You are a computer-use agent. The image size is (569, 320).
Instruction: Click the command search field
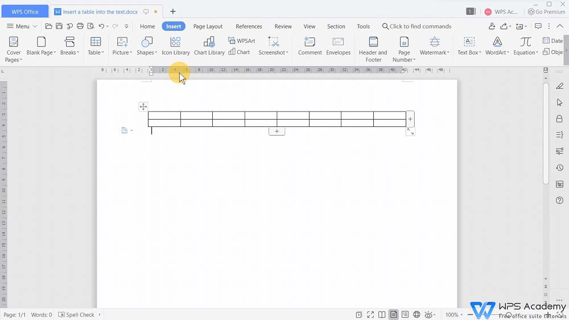pyautogui.click(x=420, y=26)
